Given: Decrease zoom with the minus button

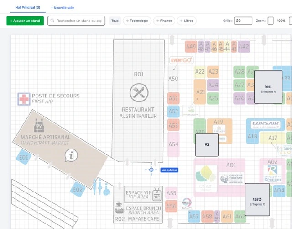Looking at the screenshot, I should click(271, 21).
